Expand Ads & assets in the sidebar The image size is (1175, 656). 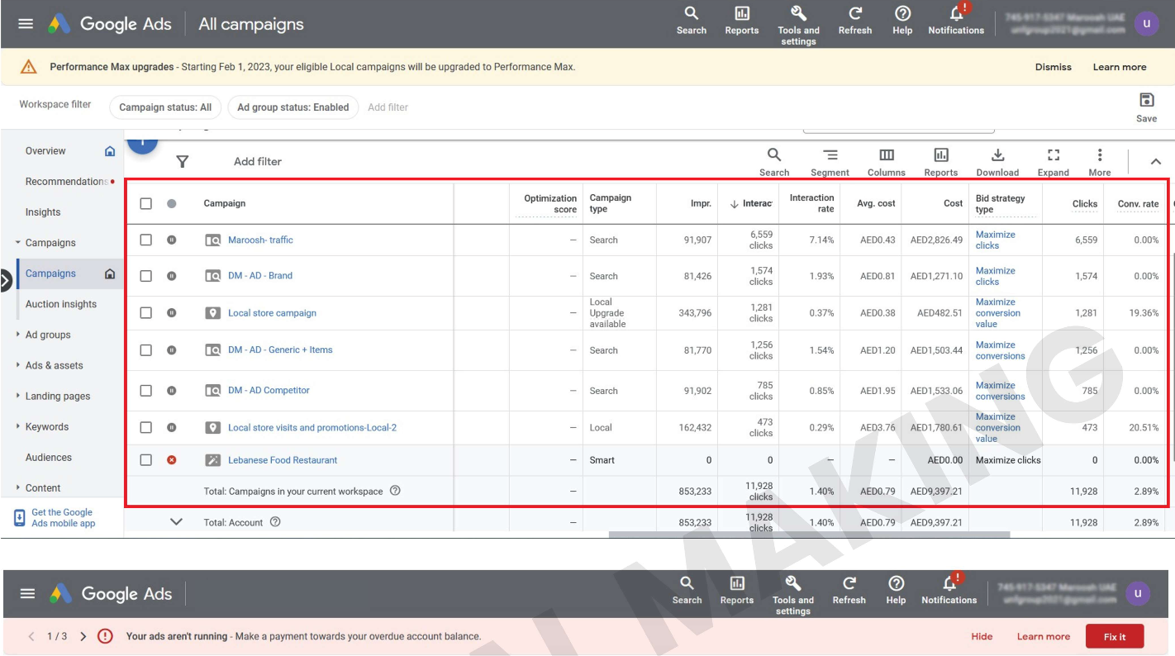[18, 365]
